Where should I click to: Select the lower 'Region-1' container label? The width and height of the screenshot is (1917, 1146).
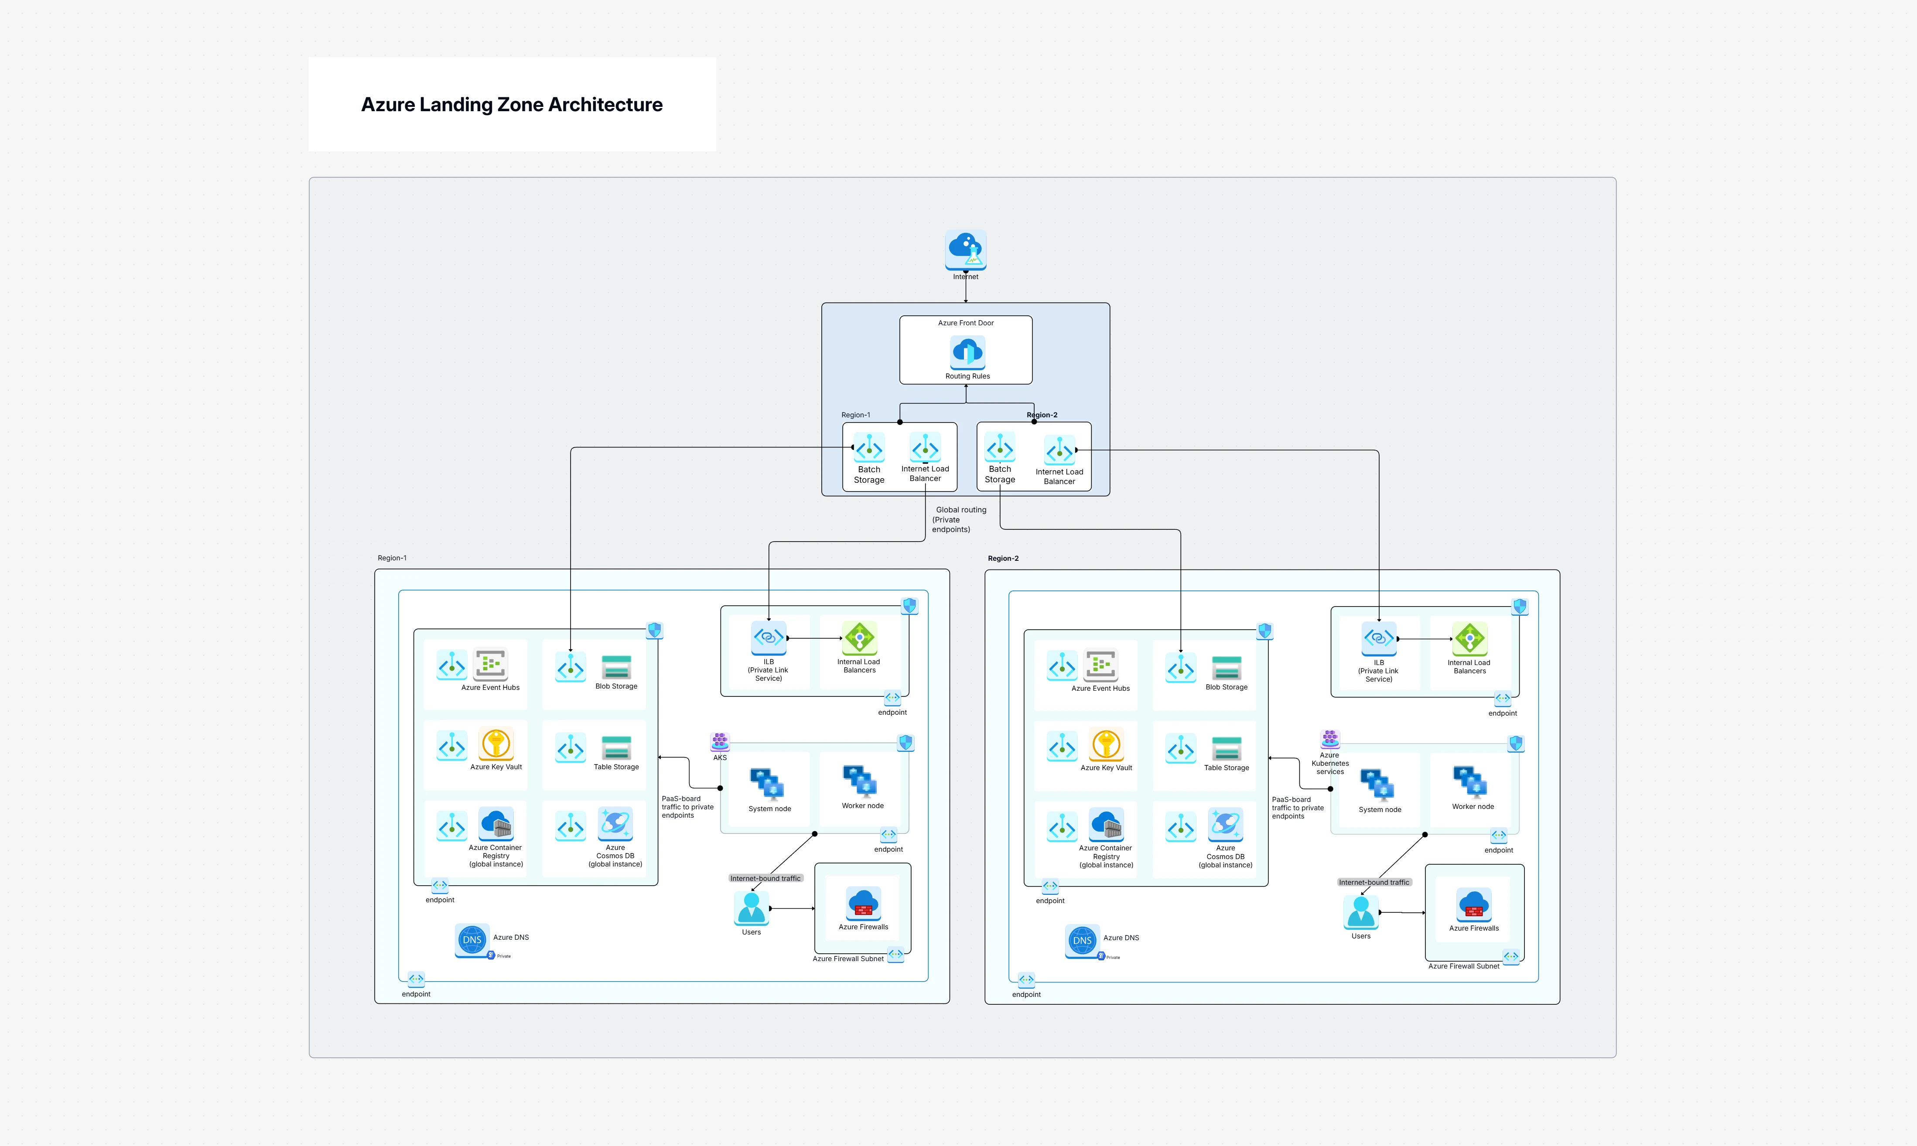click(392, 558)
